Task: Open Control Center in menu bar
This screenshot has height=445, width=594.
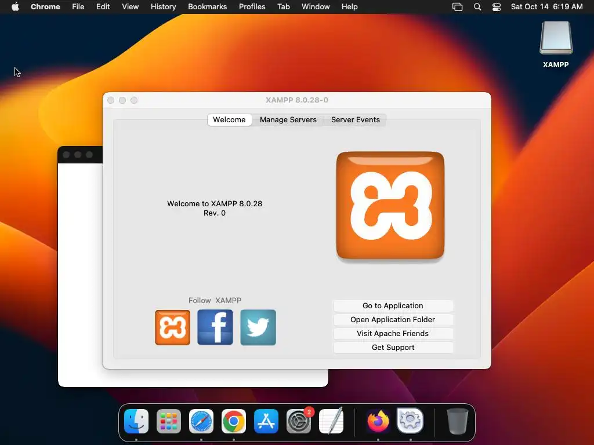Action: [x=497, y=7]
